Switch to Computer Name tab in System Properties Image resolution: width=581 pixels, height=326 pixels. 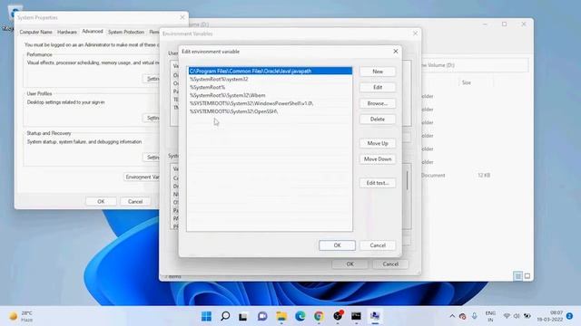pos(36,33)
